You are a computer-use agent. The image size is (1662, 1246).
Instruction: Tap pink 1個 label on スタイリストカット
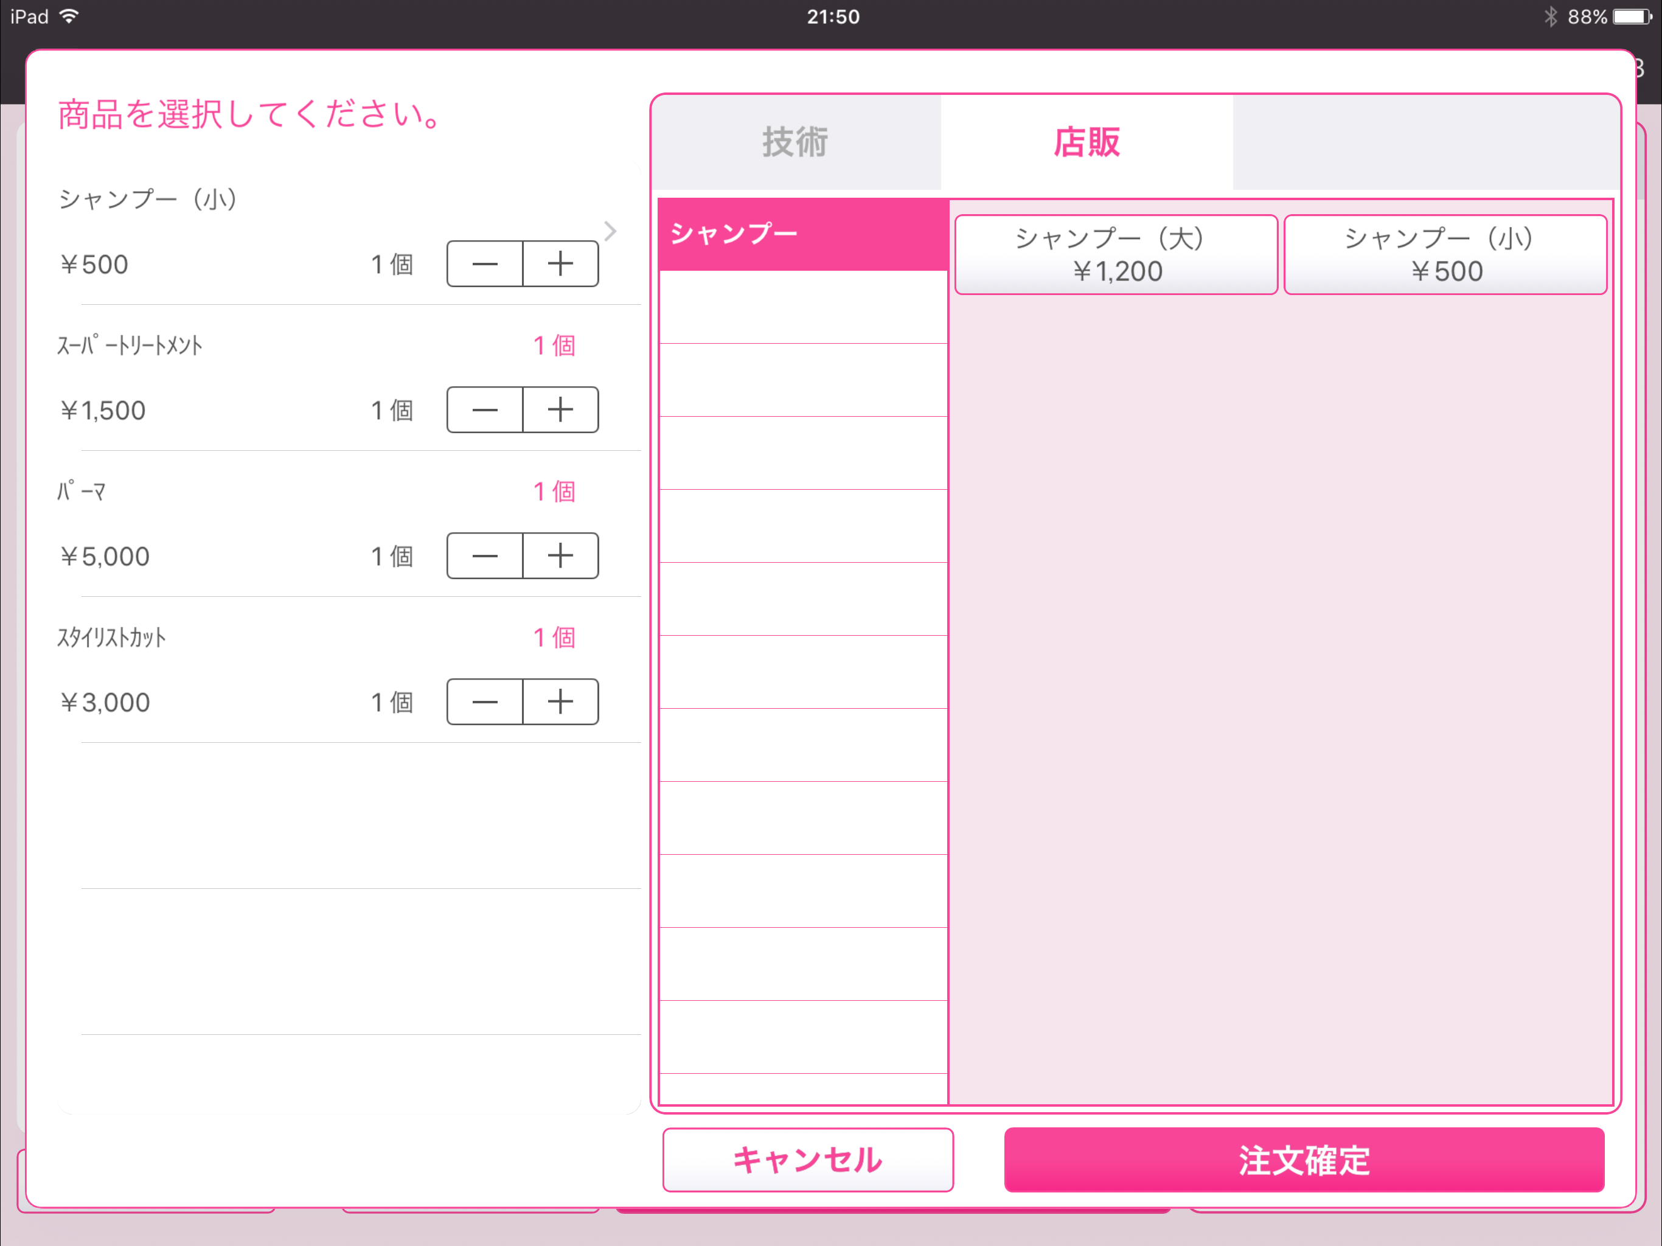pos(554,637)
